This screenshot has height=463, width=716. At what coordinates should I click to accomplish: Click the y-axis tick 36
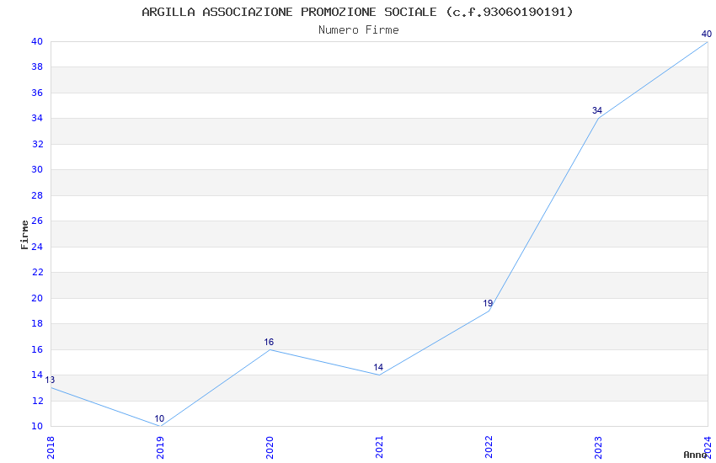tap(37, 93)
